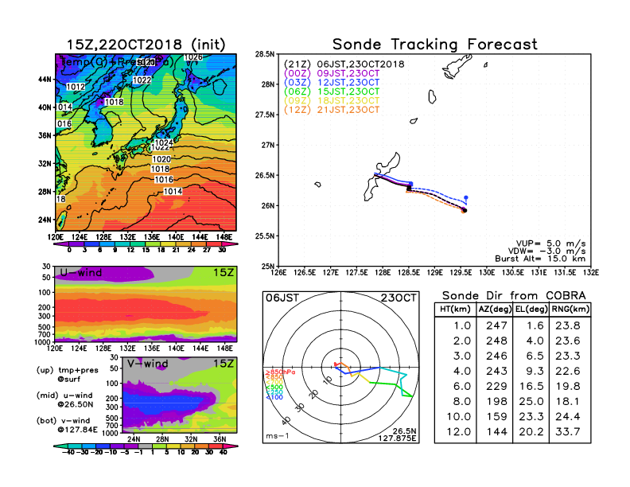Screen dimensions: 630x487
Task: Click the 1026 pressure contour label
Action: [192, 58]
